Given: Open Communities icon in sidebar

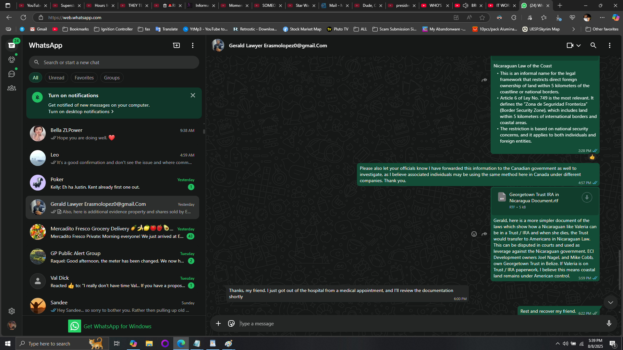Looking at the screenshot, I should [x=12, y=88].
